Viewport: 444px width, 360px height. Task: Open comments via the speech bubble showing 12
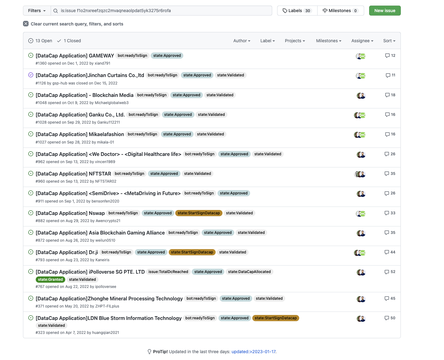(x=387, y=55)
